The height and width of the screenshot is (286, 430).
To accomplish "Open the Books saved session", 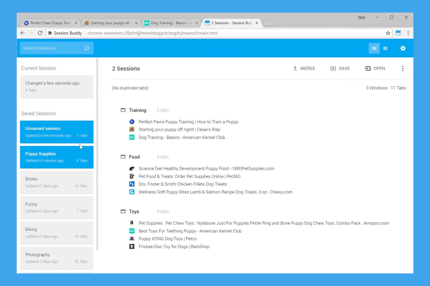I will [57, 182].
